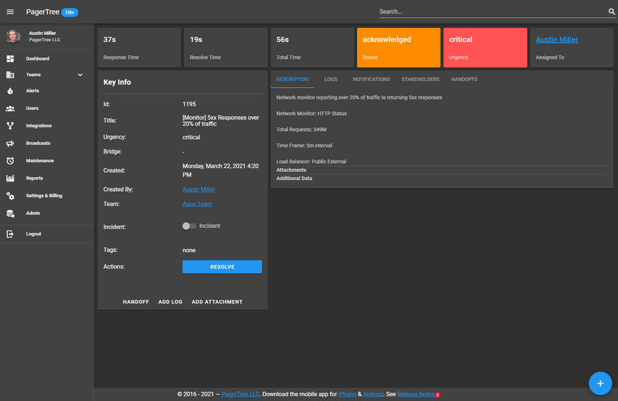Viewport: 618px width, 401px height.
Task: Click the search magnifier icon
Action: [612, 12]
